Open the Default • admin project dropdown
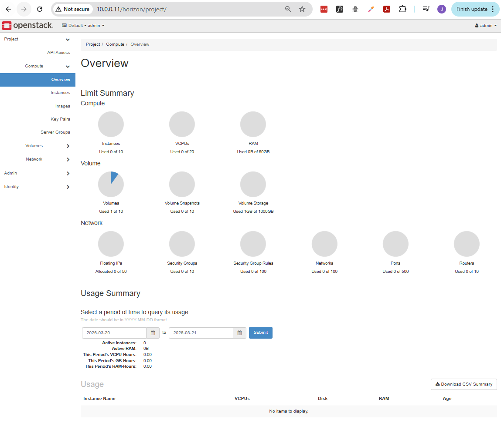501x430 pixels. pyautogui.click(x=83, y=26)
